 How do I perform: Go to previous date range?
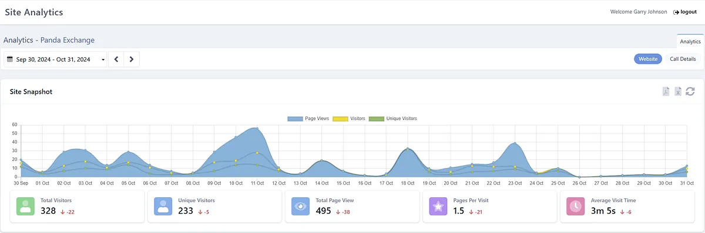(116, 59)
